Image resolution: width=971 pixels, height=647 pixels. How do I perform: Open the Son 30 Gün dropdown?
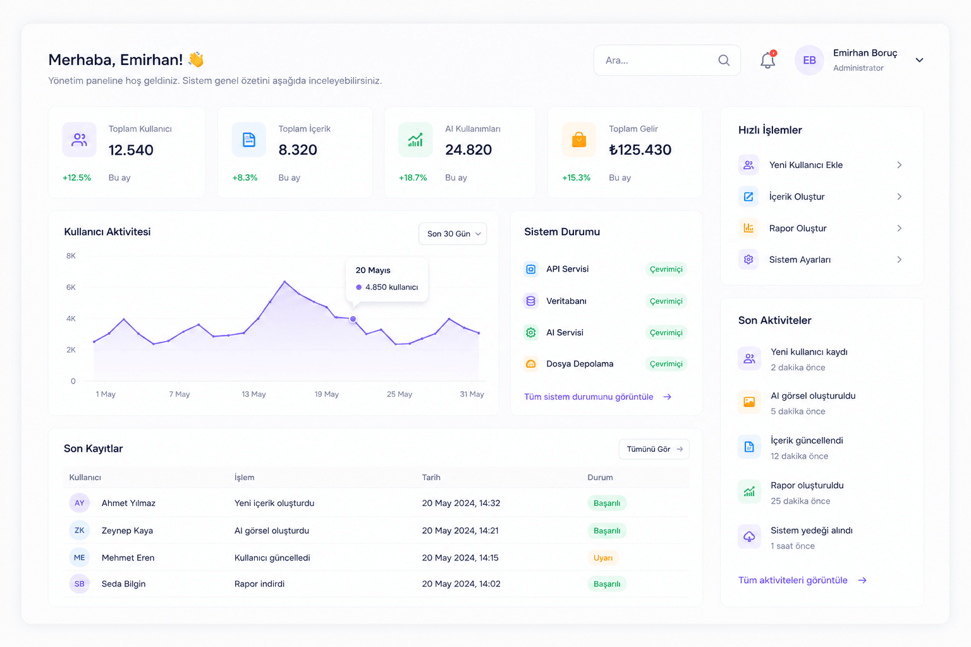453,234
